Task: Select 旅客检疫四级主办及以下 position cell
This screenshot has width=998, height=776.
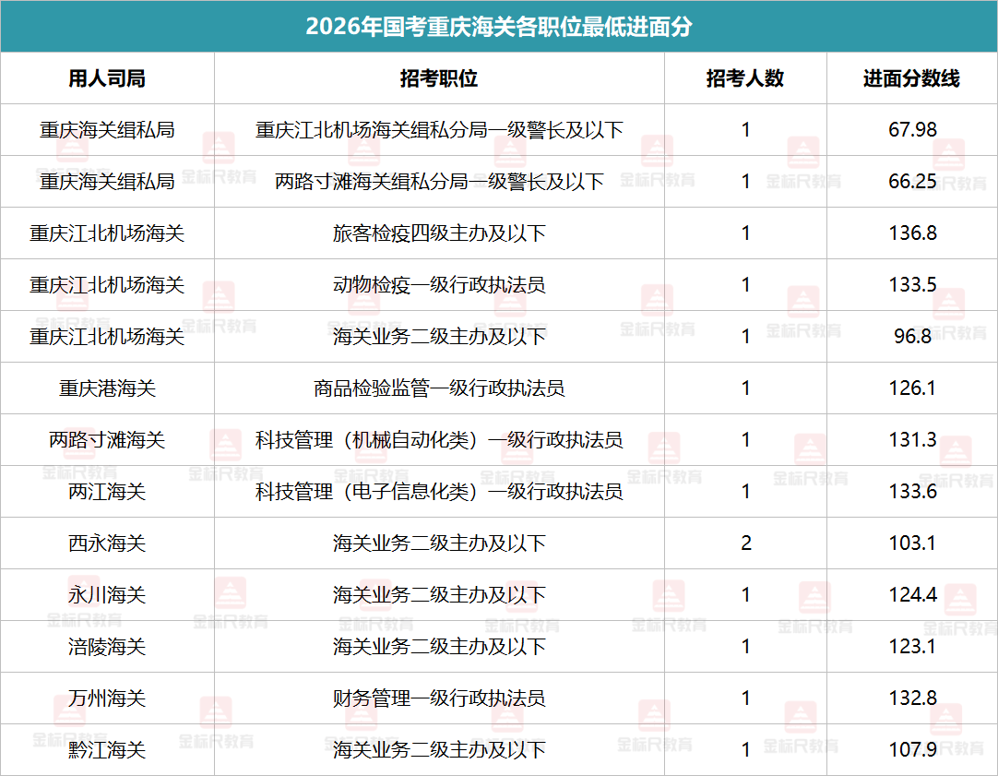Action: coord(439,233)
